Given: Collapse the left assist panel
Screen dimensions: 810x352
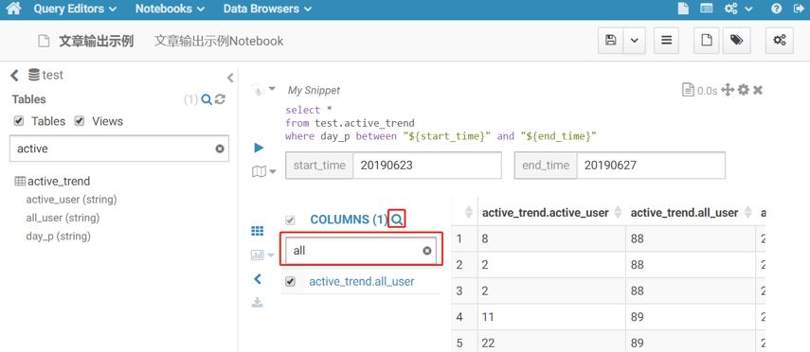Looking at the screenshot, I should (x=230, y=78).
